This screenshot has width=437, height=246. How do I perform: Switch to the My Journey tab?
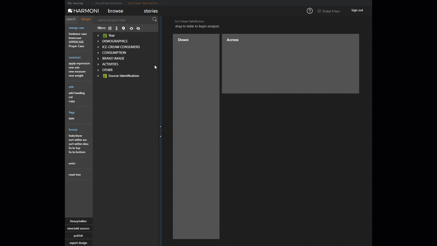(75, 3)
